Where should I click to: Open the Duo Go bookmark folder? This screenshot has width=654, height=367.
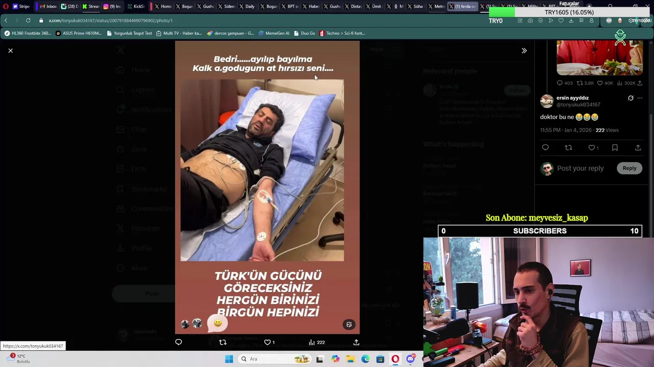(x=305, y=33)
